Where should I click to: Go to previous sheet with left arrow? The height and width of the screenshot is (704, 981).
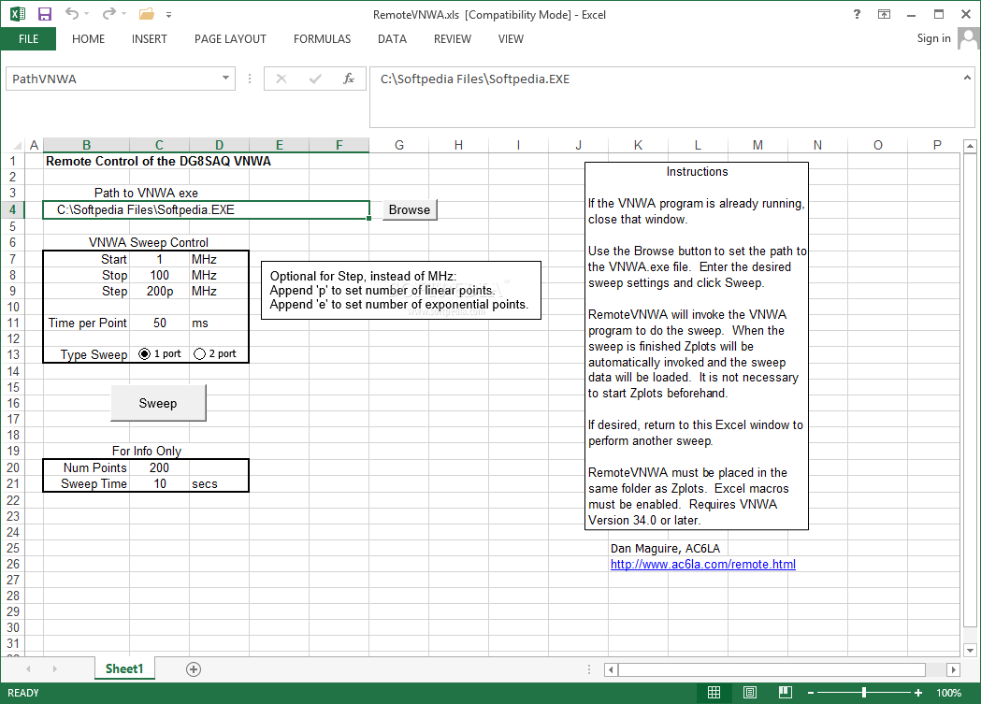point(29,669)
